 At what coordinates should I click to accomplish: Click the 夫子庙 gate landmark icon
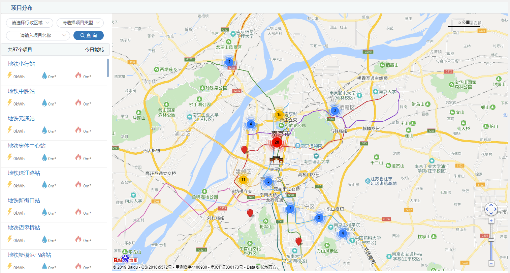[x=277, y=160]
